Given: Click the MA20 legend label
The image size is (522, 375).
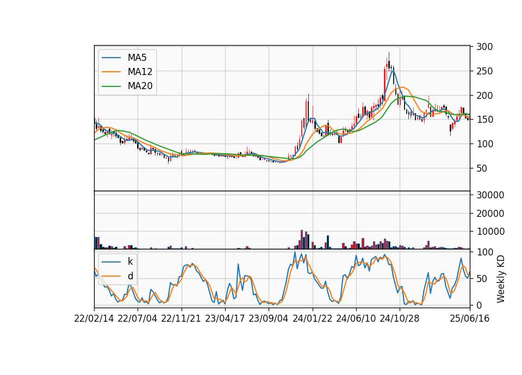Looking at the screenshot, I should pyautogui.click(x=140, y=86).
